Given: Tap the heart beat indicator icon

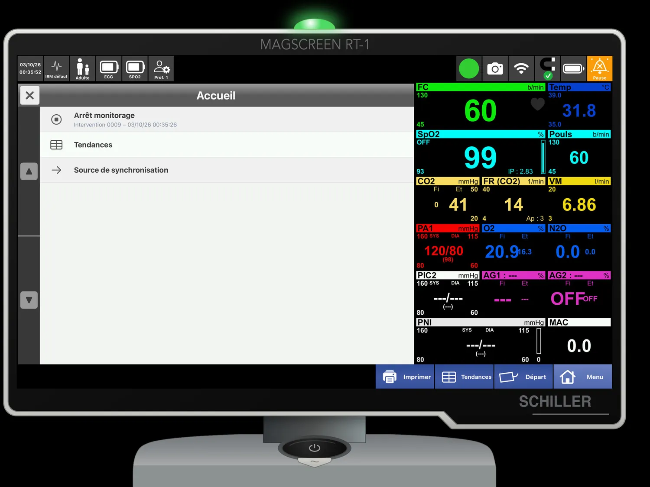Looking at the screenshot, I should (x=537, y=104).
